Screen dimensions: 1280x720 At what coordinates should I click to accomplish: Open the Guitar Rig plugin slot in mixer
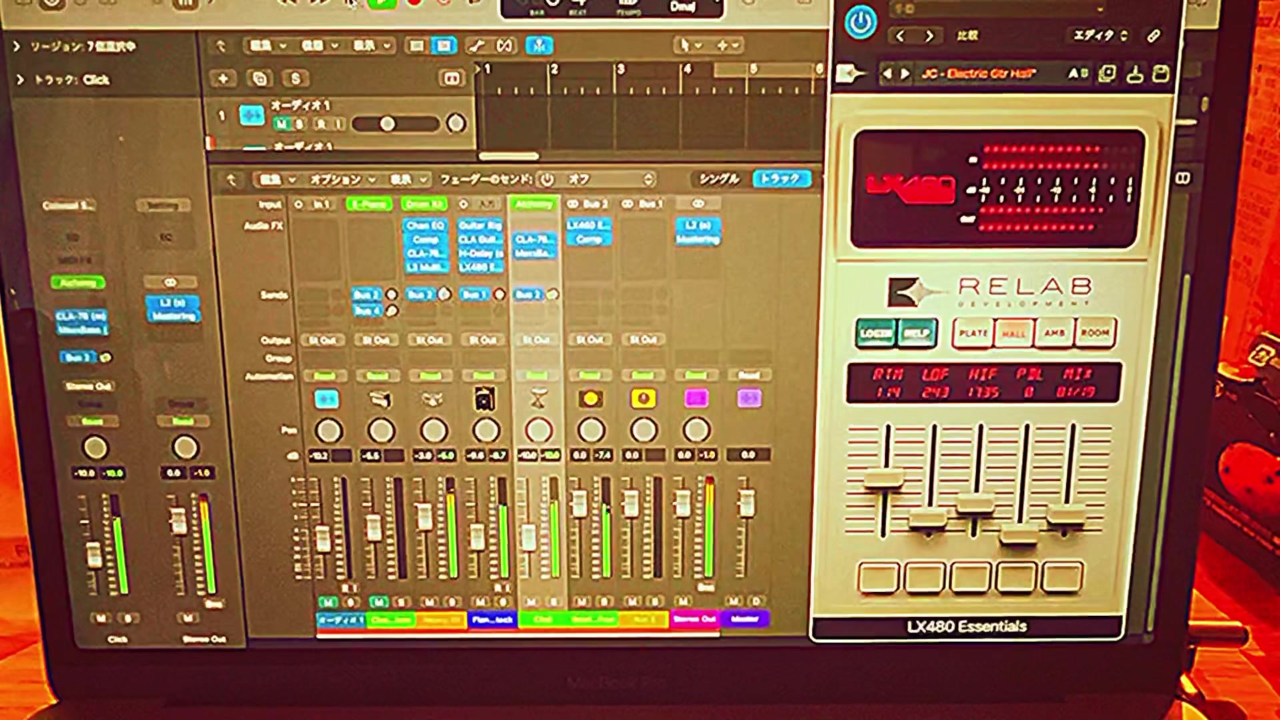(480, 225)
